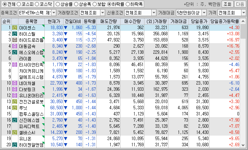Click the +16.97 value for 하이드로리튬
Image resolution: width=248 pixels, height=150 pixels.
click(x=233, y=40)
